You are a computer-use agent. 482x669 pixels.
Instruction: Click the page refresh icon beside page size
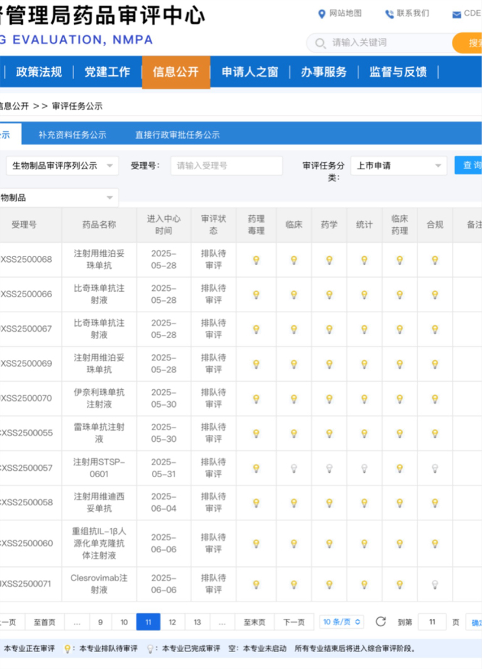point(380,622)
